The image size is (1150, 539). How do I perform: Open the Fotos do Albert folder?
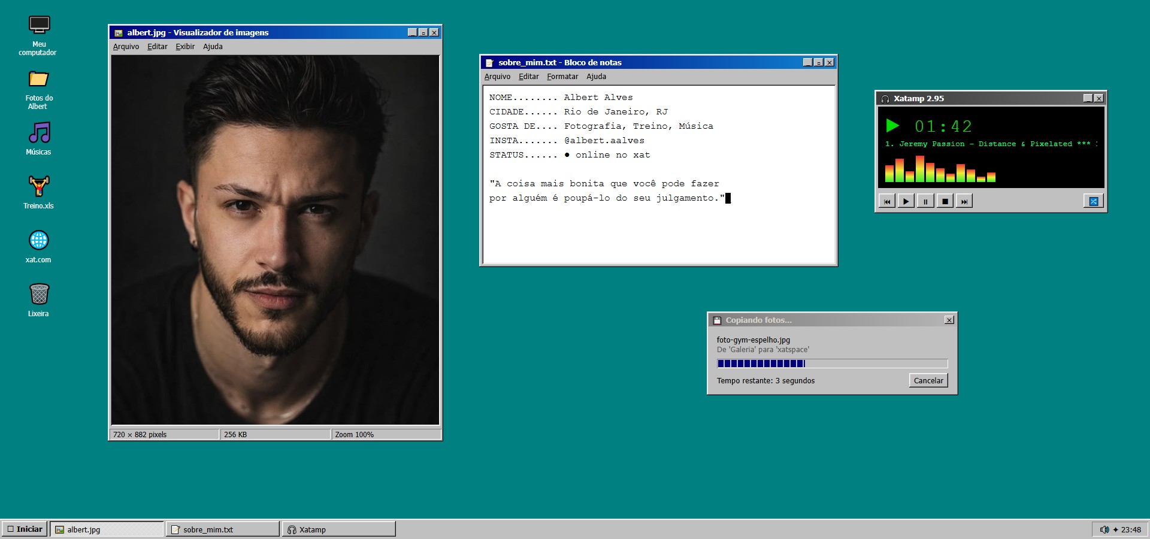(39, 90)
